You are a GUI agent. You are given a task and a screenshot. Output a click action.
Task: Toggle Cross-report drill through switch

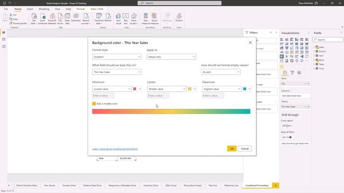click(x=289, y=126)
